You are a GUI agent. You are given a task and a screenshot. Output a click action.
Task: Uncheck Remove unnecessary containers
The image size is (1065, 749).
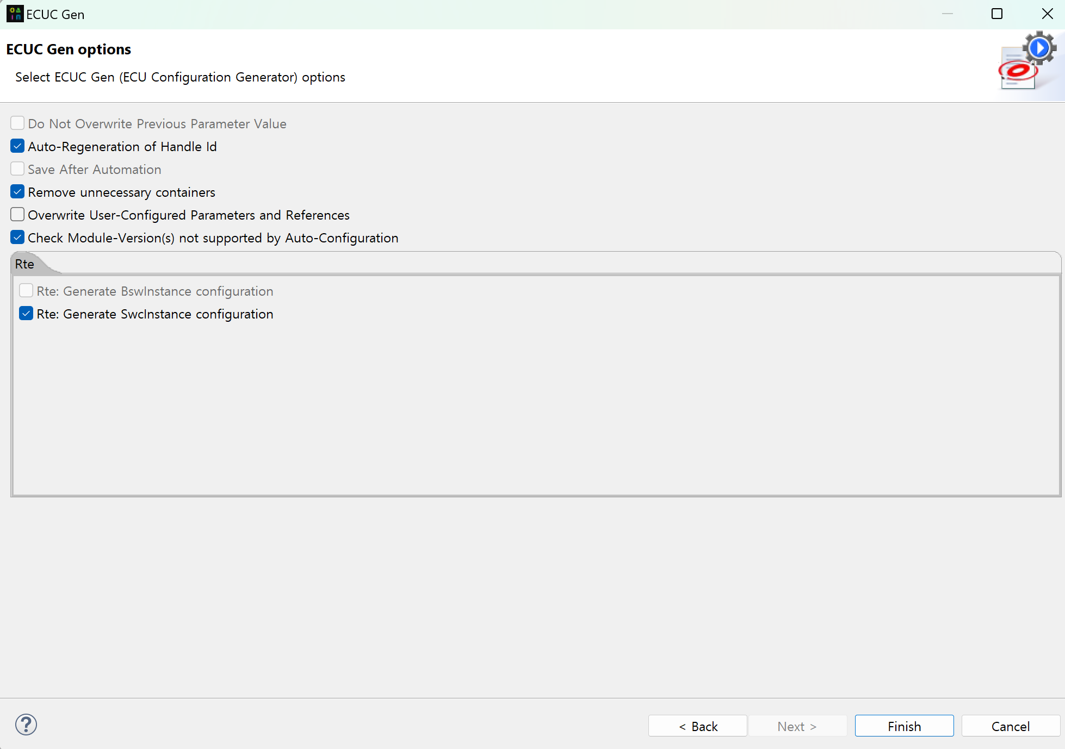click(x=17, y=192)
